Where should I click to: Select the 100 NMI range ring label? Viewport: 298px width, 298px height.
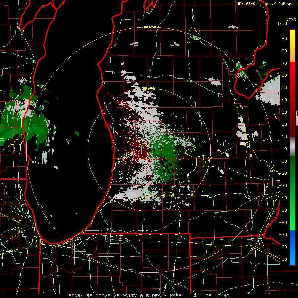[x=149, y=27]
